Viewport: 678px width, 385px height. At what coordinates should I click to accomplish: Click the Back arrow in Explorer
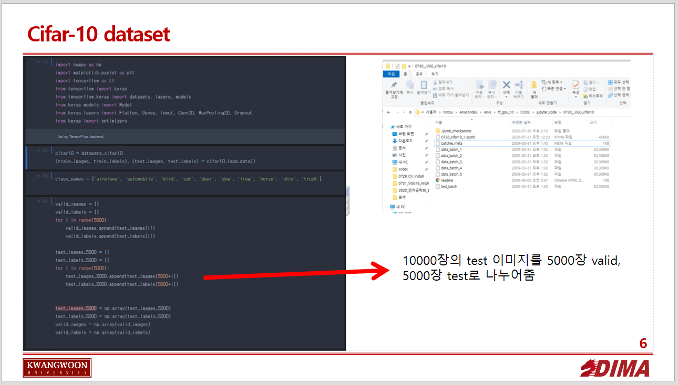coord(388,112)
